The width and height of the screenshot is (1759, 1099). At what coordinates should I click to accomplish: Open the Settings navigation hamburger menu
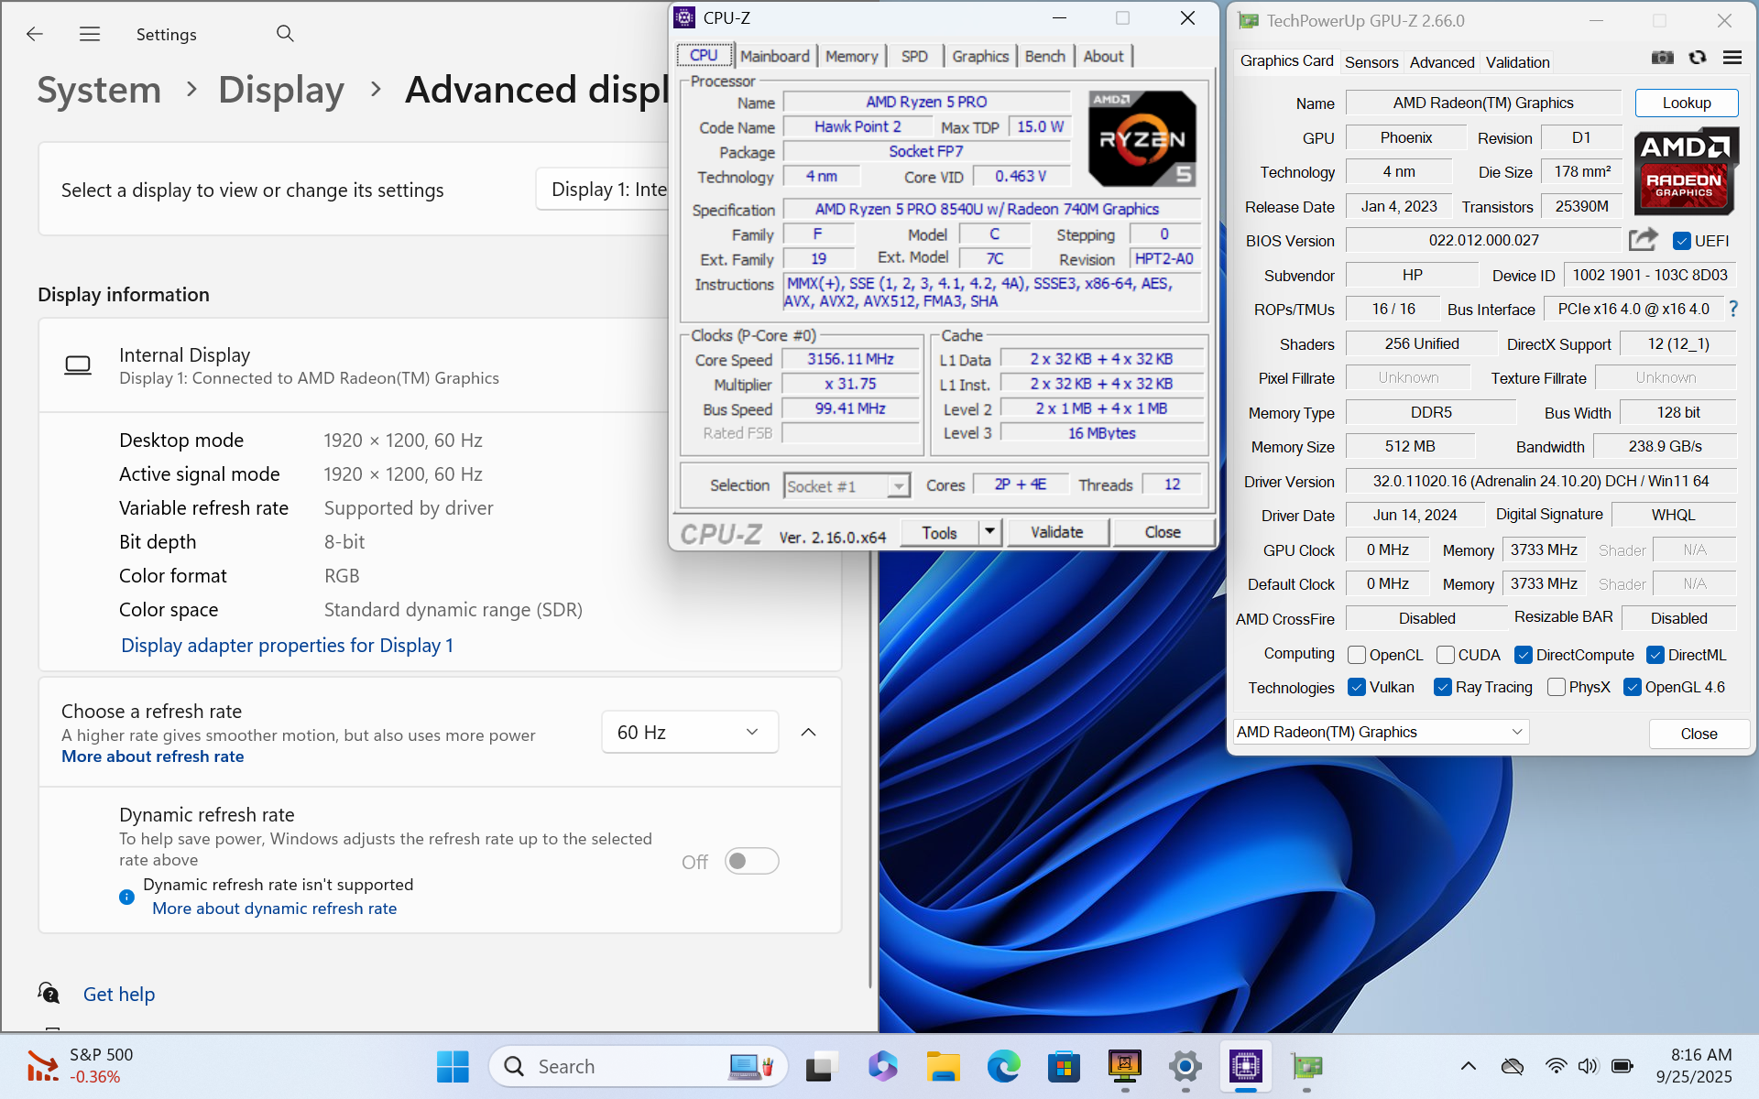click(x=90, y=34)
